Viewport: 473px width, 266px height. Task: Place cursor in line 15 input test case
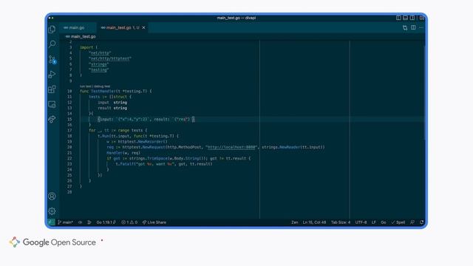[x=146, y=120]
